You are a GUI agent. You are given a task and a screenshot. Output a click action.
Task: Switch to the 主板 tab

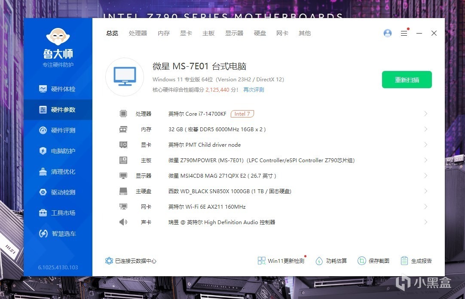[x=208, y=33]
